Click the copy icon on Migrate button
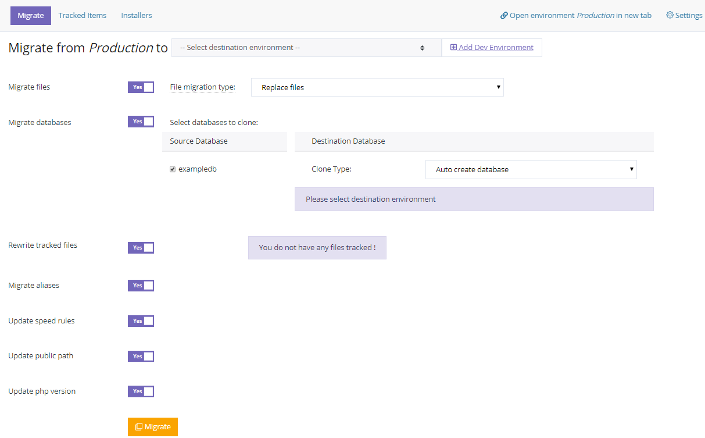 click(x=138, y=427)
